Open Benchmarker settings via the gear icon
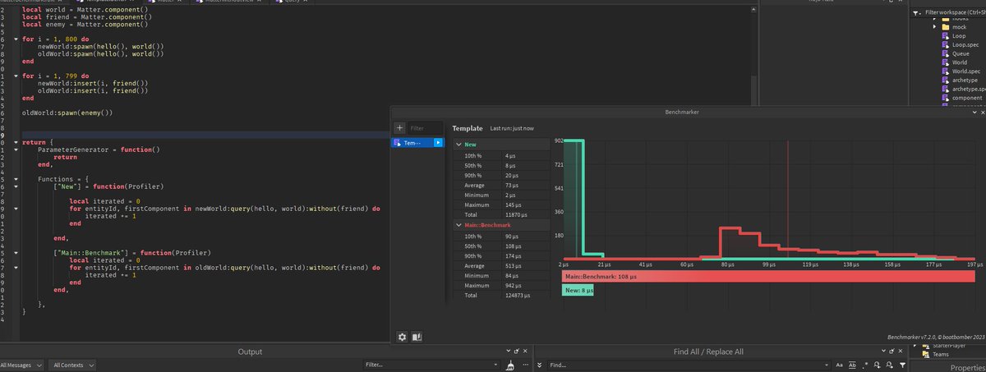 (x=403, y=337)
